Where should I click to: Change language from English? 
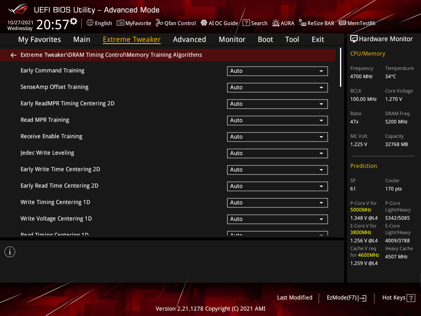103,23
